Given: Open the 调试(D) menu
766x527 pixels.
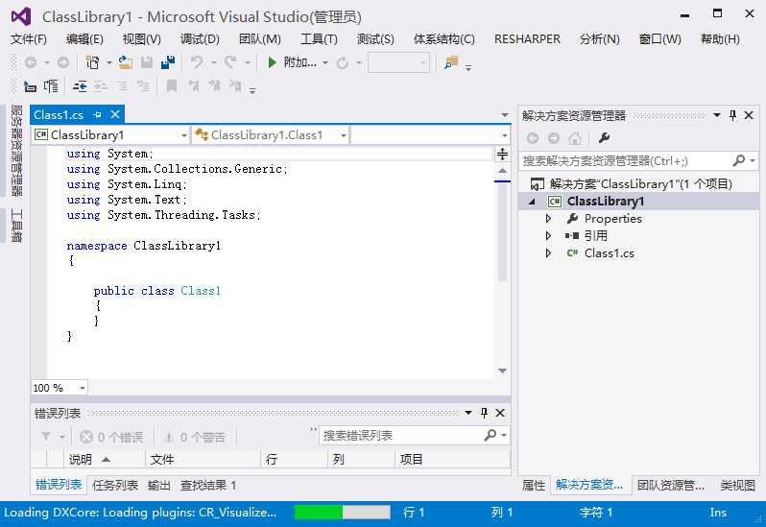Looking at the screenshot, I should (200, 39).
